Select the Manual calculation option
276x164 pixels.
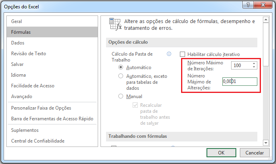point(121,96)
